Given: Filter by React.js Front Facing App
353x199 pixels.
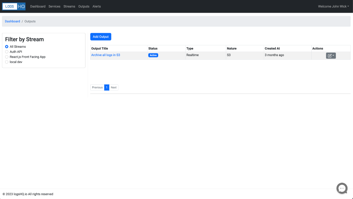Looking at the screenshot, I should 7,57.
